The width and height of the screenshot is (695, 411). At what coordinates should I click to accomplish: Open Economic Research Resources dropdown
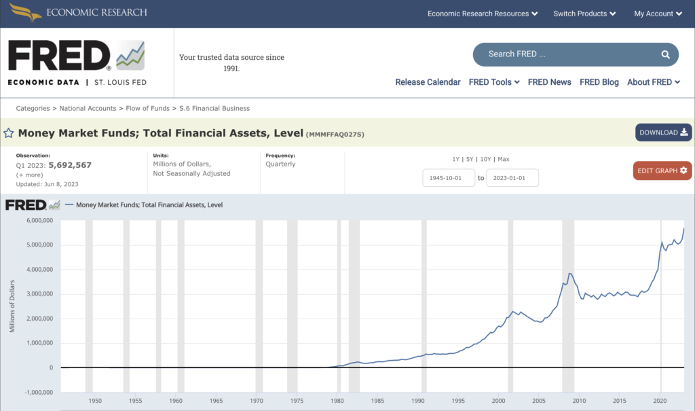coord(483,14)
